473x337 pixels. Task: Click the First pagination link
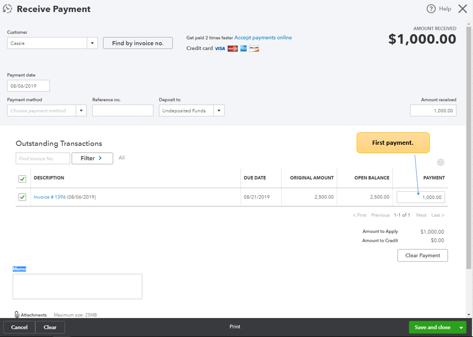pos(360,215)
